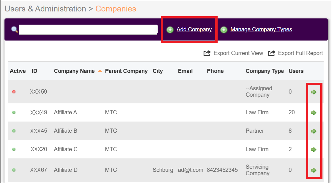Click the Users & Administration breadcrumb
This screenshot has width=332, height=183.
[45, 9]
